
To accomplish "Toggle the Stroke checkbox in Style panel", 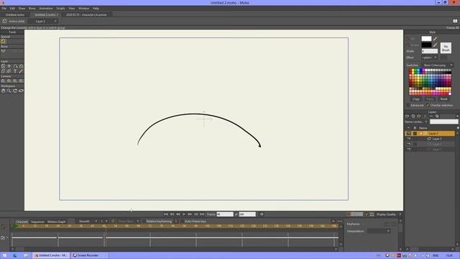I will (408, 45).
